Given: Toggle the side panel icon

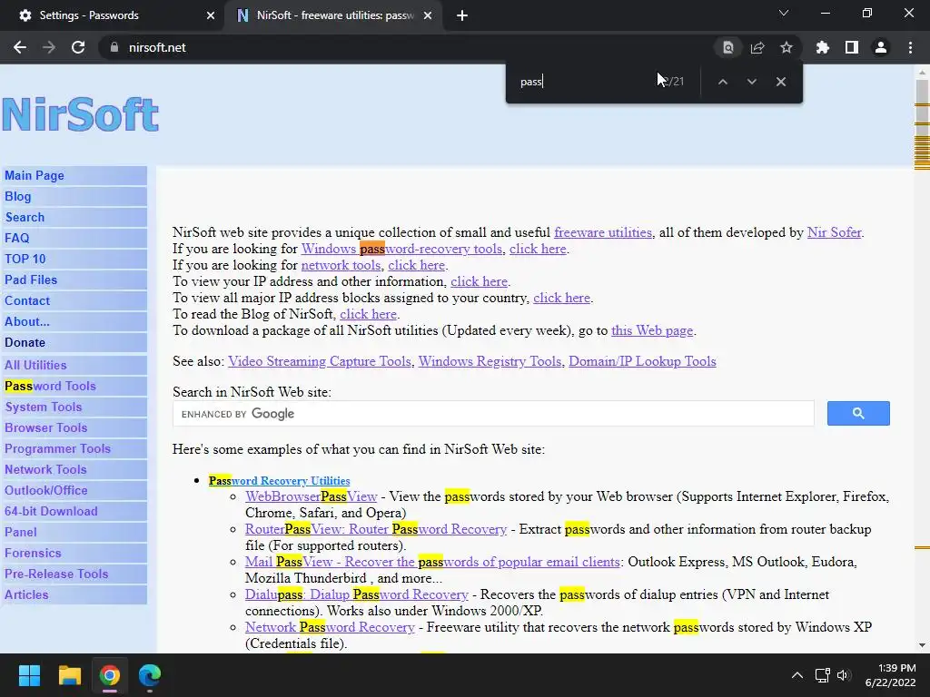Looking at the screenshot, I should point(852,47).
